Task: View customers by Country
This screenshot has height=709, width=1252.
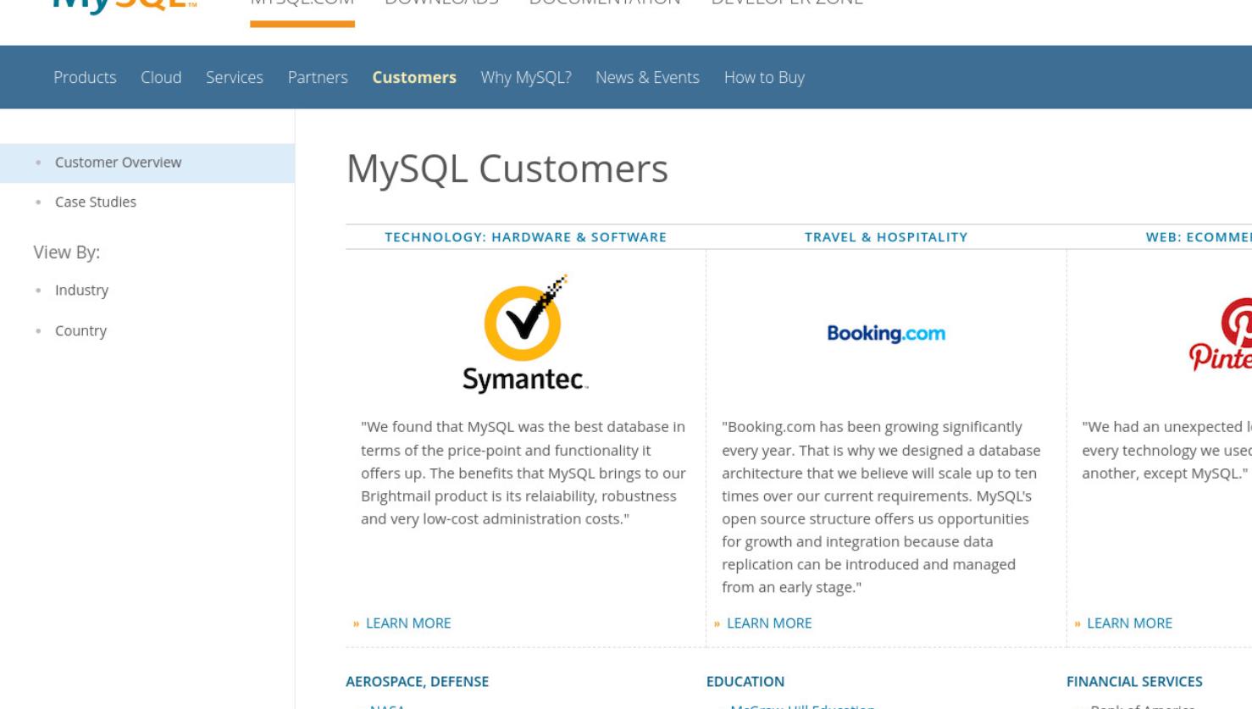Action: [x=80, y=330]
